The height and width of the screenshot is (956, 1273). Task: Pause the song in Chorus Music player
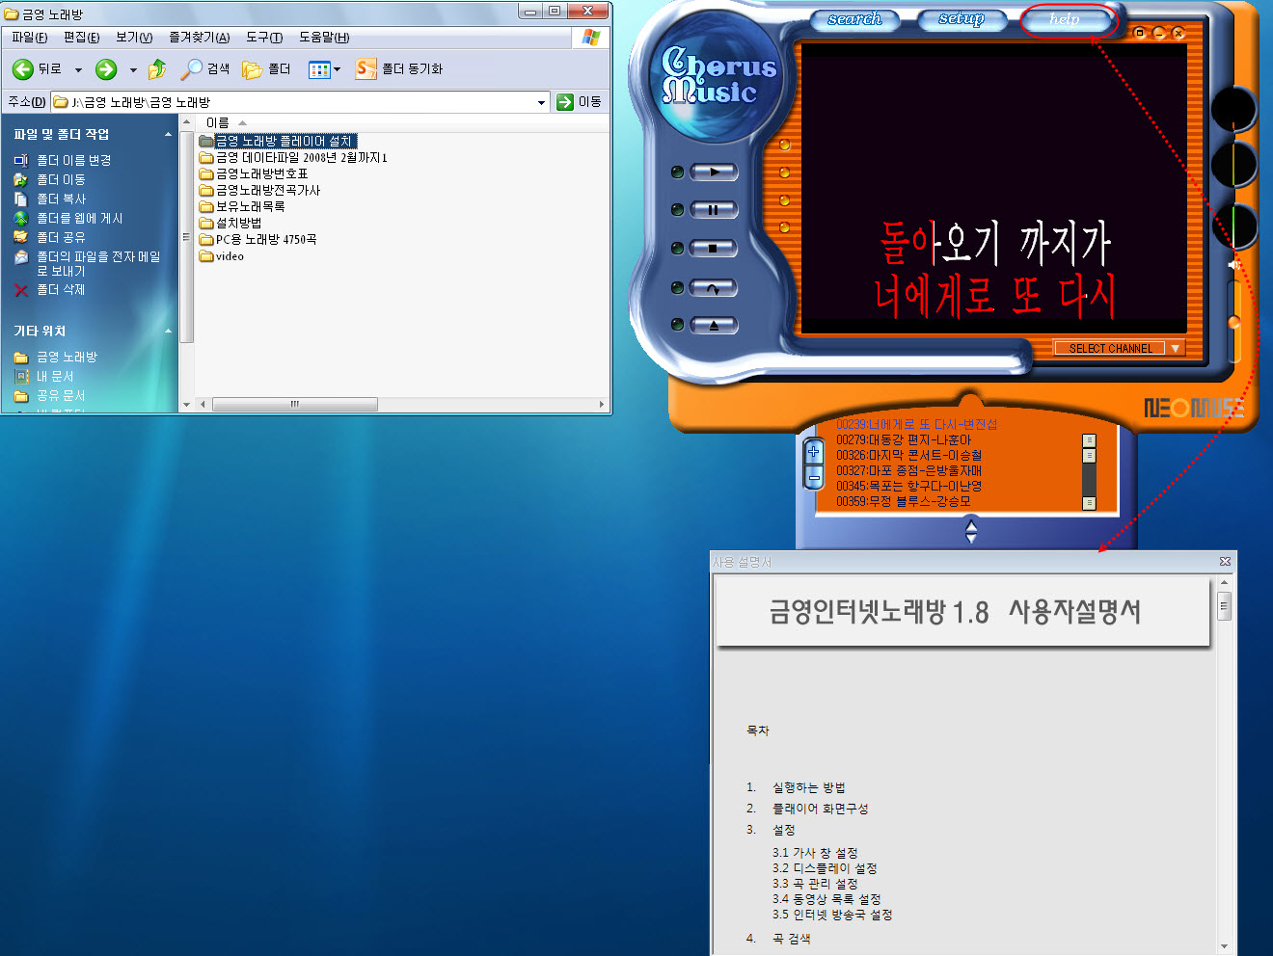point(714,209)
